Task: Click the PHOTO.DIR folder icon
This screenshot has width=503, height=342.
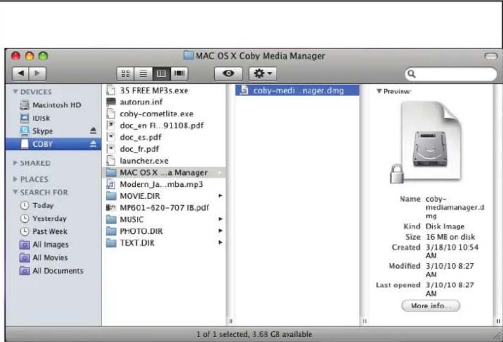Action: point(111,231)
